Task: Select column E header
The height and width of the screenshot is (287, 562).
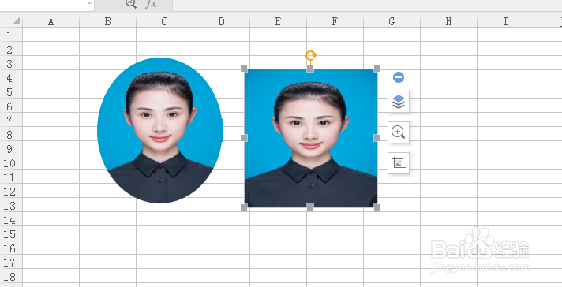Action: [x=278, y=21]
